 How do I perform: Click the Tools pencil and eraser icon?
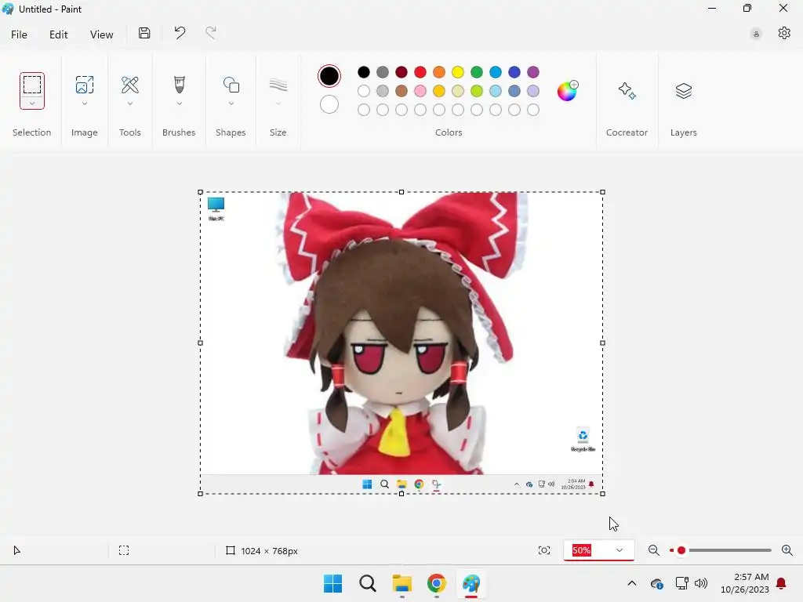(x=130, y=85)
